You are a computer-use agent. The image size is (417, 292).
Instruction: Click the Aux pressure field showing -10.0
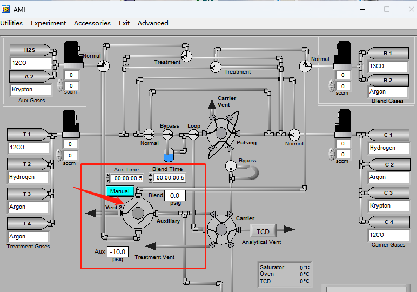pyautogui.click(x=117, y=251)
